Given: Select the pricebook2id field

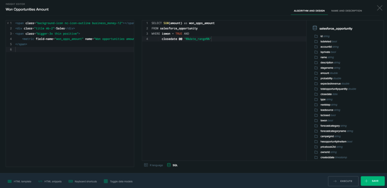Looking at the screenshot, I should [331, 147].
